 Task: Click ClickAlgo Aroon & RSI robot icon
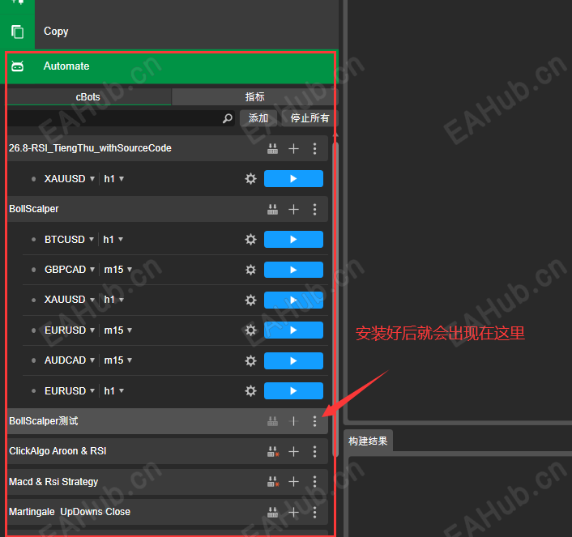click(x=273, y=452)
